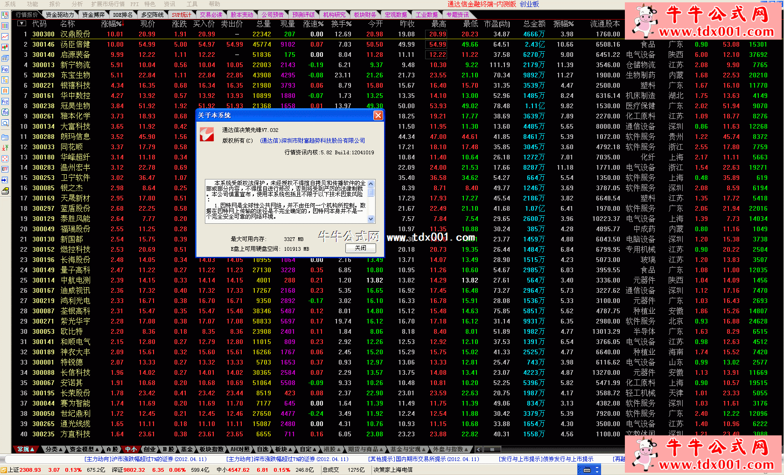Click the 深证 index value 9802.32

(x=134, y=470)
